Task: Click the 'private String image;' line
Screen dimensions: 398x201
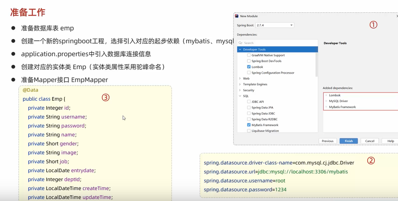Action: point(53,153)
